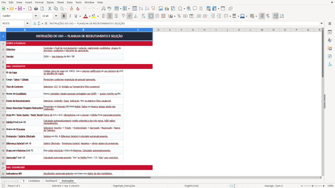Image resolution: width=335 pixels, height=188 pixels.
Task: Toggle Align Right
Action: 116,16
